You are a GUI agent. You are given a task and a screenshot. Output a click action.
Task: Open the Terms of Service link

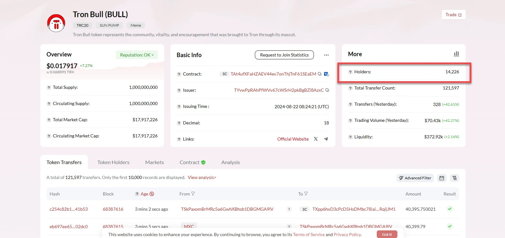click(x=309, y=235)
